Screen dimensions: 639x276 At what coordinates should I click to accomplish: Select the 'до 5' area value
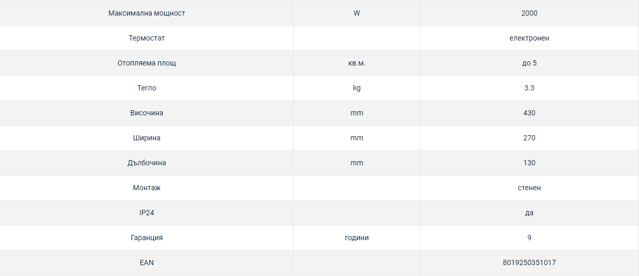(529, 63)
